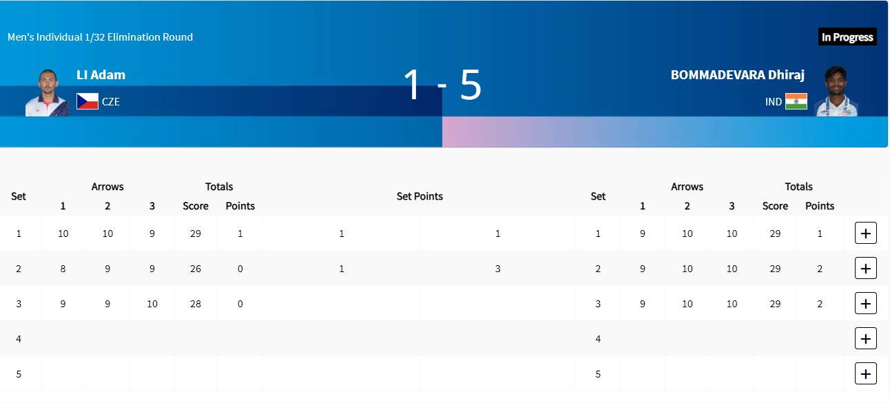This screenshot has width=890, height=403.
Task: Click the In Progress status badge
Action: (x=847, y=37)
